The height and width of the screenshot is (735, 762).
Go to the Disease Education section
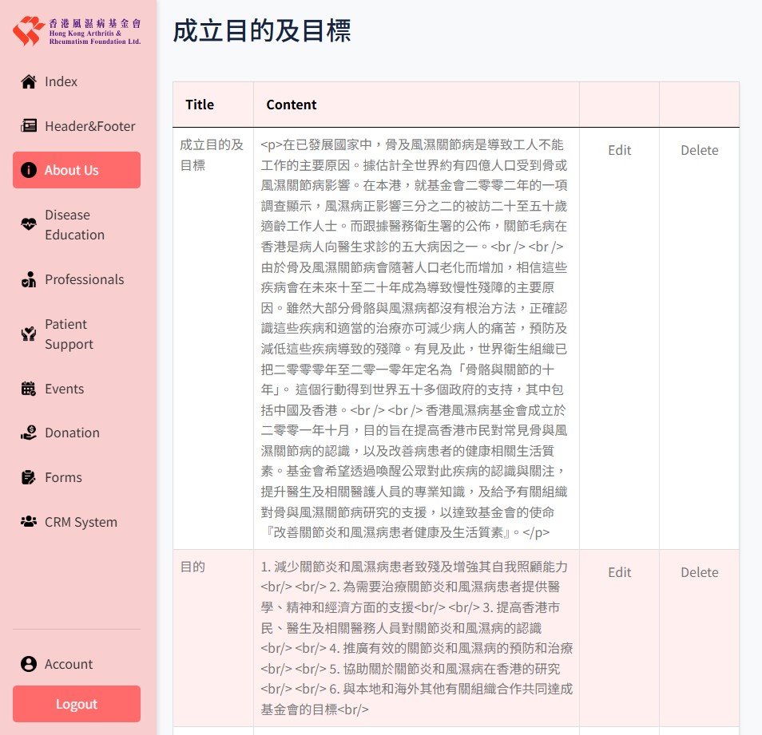point(74,224)
